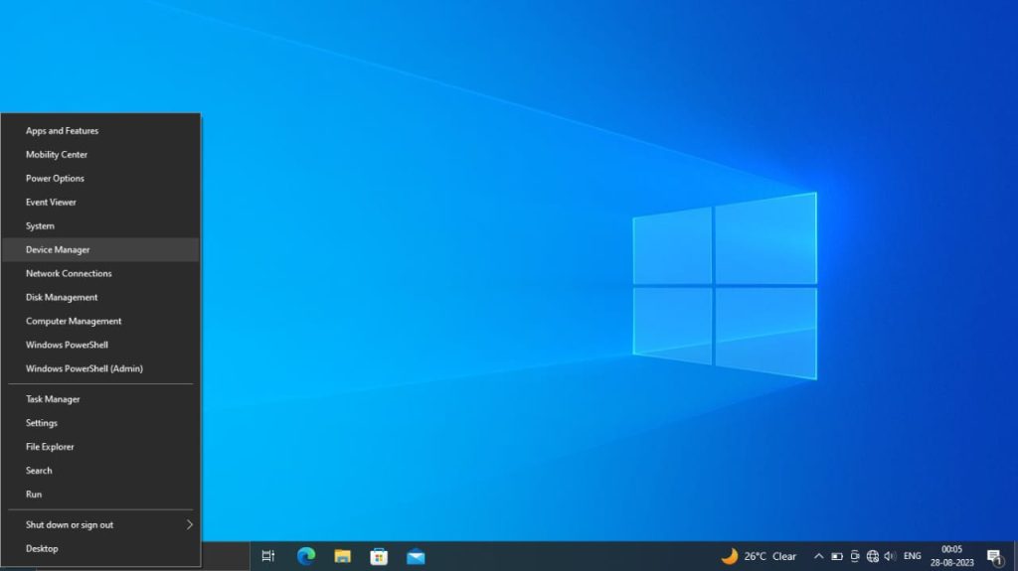Show hidden tray icons chevron
The width and height of the screenshot is (1018, 571).
(x=819, y=556)
